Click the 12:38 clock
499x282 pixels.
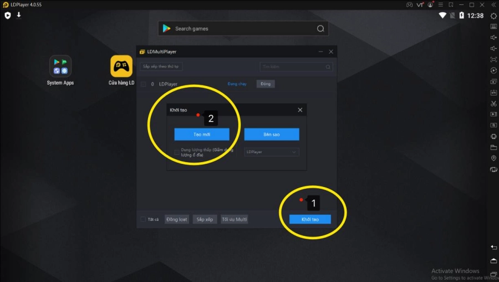(475, 16)
